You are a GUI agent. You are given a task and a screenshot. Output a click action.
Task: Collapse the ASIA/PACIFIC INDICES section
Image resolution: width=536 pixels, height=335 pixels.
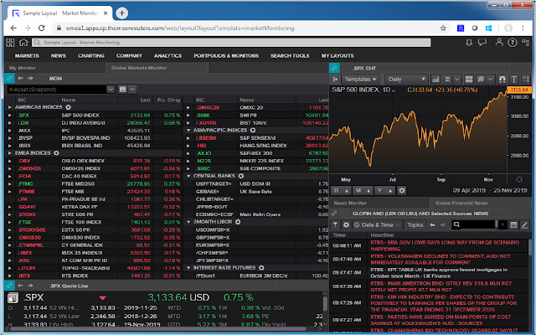[188, 131]
